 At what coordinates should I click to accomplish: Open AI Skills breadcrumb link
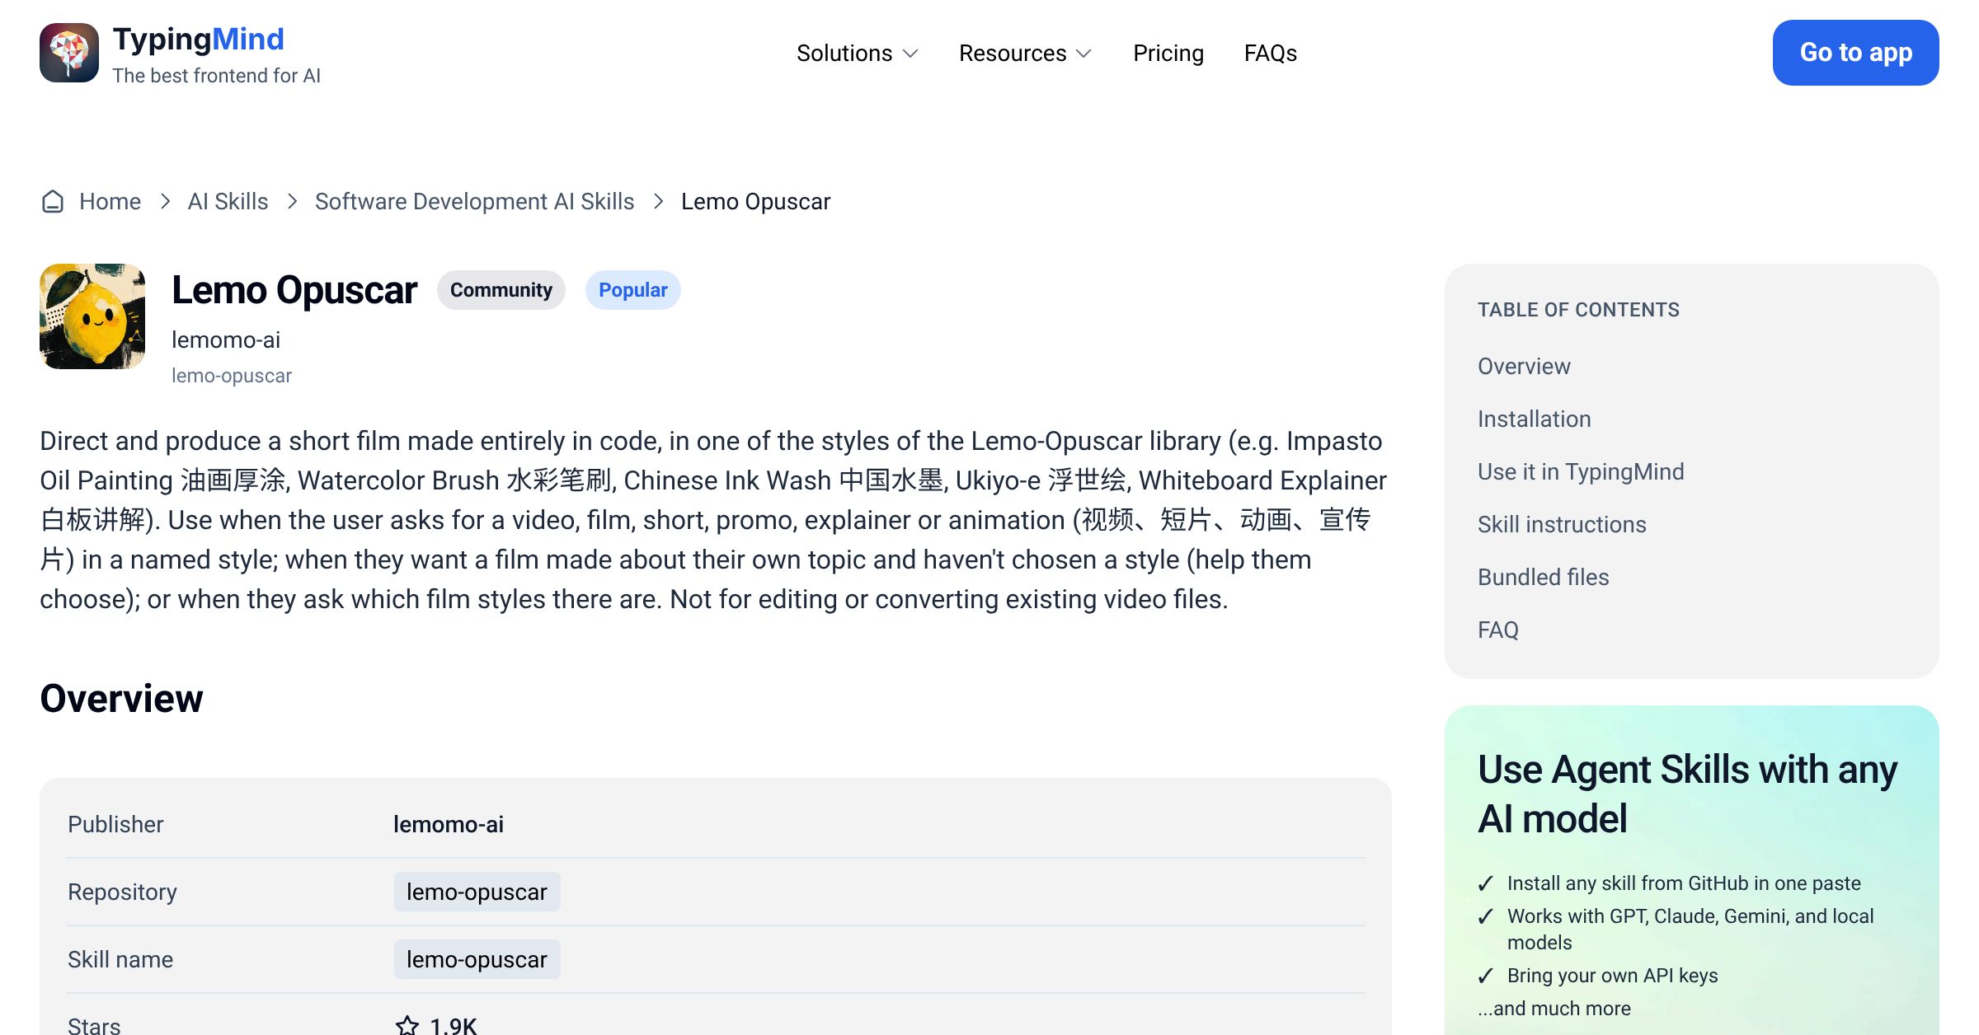click(x=228, y=202)
